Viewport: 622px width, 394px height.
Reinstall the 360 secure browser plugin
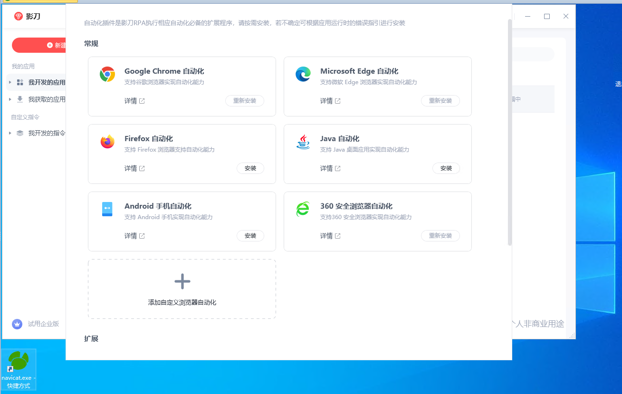click(440, 236)
